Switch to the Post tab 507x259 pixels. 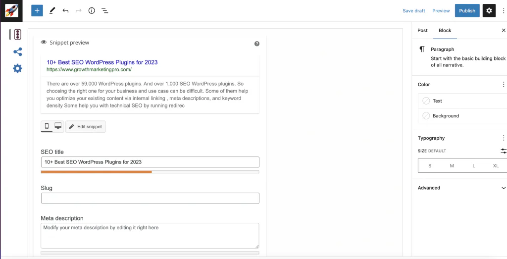(422, 30)
